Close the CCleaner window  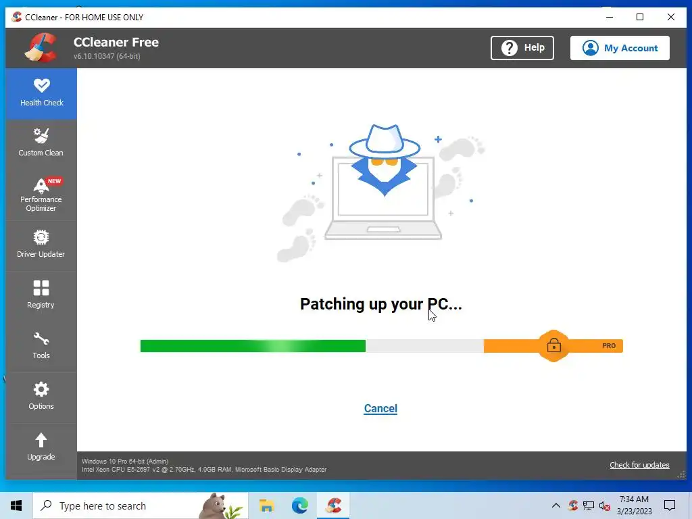671,17
